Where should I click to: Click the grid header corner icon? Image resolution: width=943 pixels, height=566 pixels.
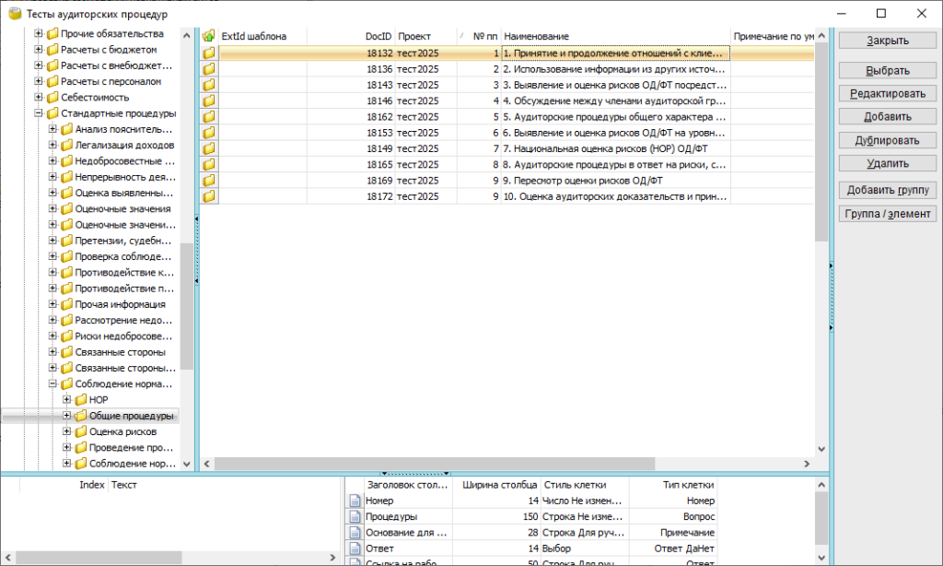pos(209,36)
